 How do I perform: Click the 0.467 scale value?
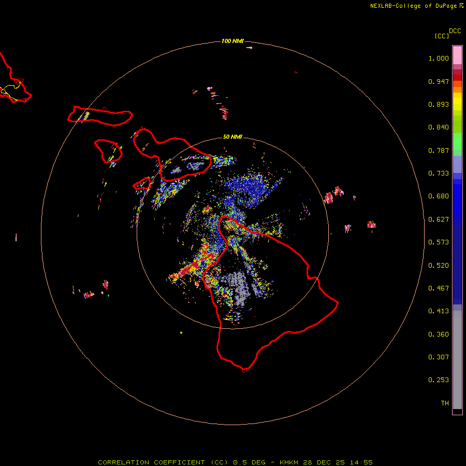click(439, 288)
